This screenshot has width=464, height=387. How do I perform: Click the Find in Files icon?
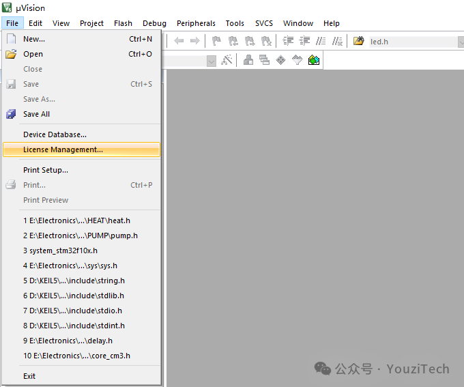(x=359, y=40)
